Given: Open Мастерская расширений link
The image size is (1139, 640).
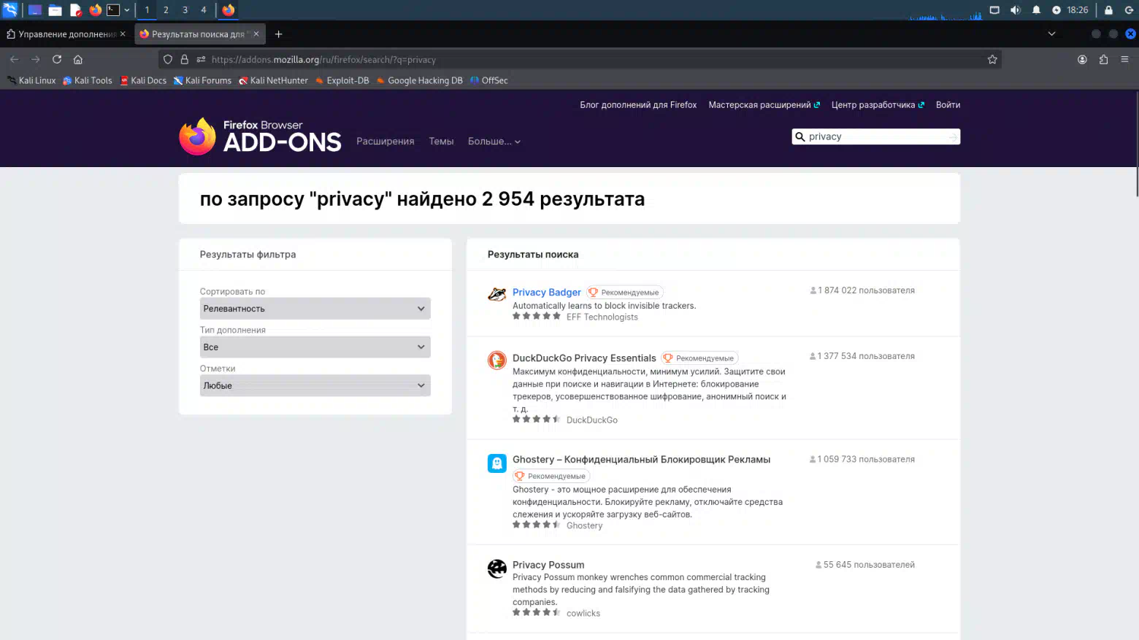Looking at the screenshot, I should tap(764, 105).
